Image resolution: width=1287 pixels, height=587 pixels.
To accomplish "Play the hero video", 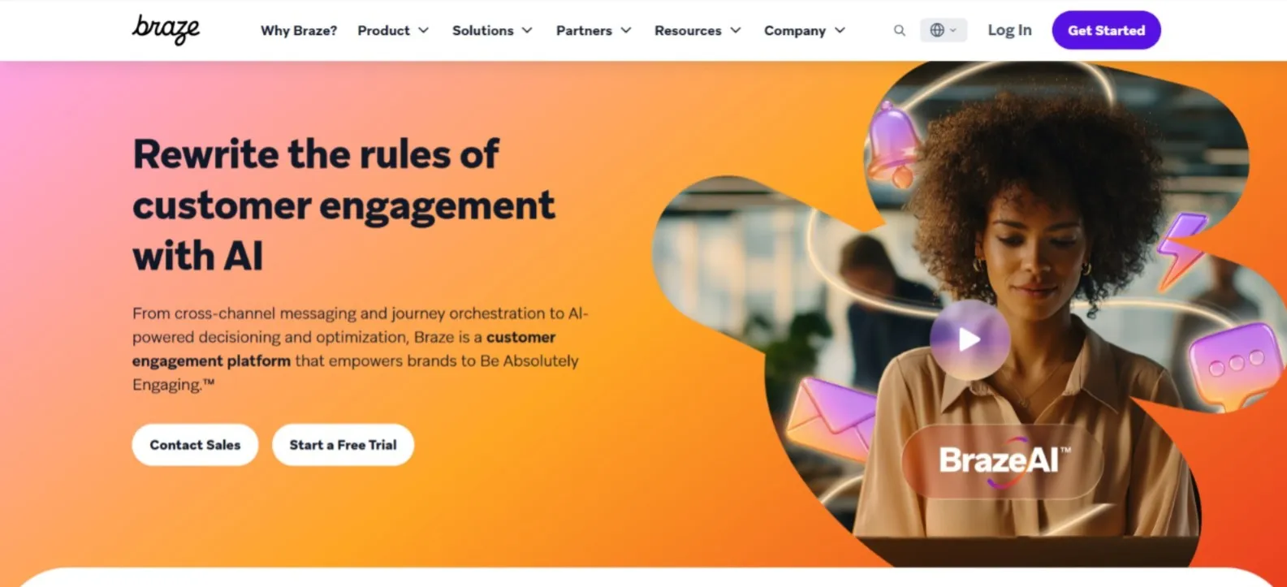I will [x=970, y=339].
